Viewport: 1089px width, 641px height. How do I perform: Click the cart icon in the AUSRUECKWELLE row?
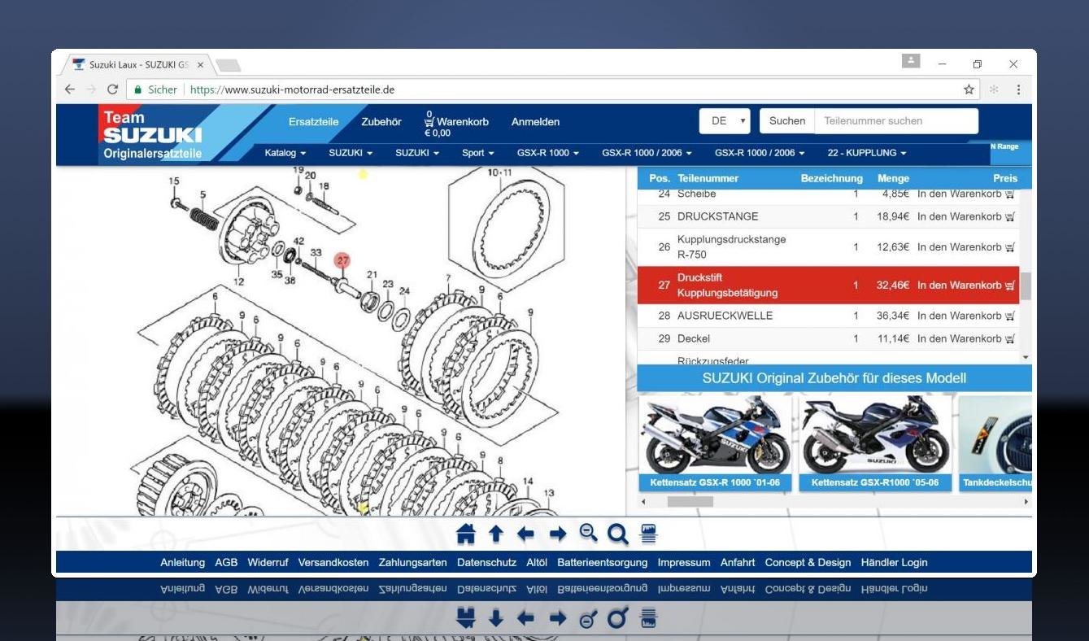click(x=1009, y=316)
